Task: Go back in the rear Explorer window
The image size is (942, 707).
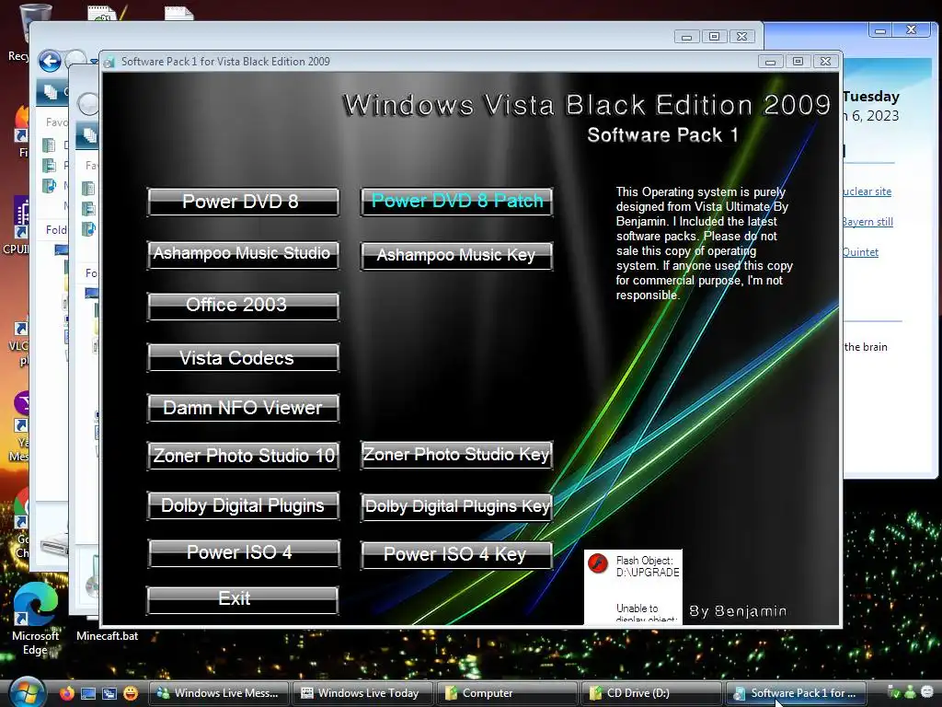Action: [50, 61]
